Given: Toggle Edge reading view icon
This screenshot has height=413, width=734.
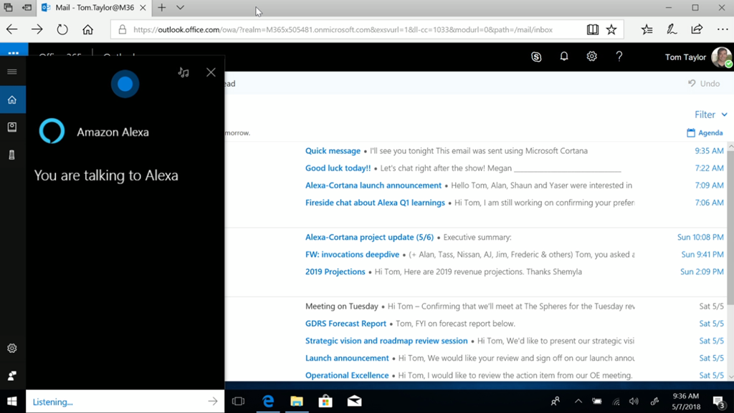Looking at the screenshot, I should point(593,29).
